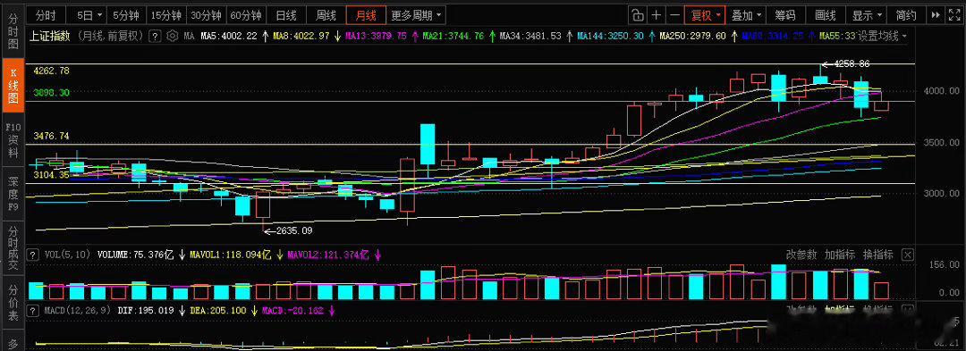966x351 pixels.
Task: Expand the 显示 display dropdown
Action: pos(868,15)
